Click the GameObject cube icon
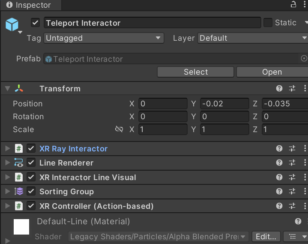The height and width of the screenshot is (244, 308). pos(12,25)
